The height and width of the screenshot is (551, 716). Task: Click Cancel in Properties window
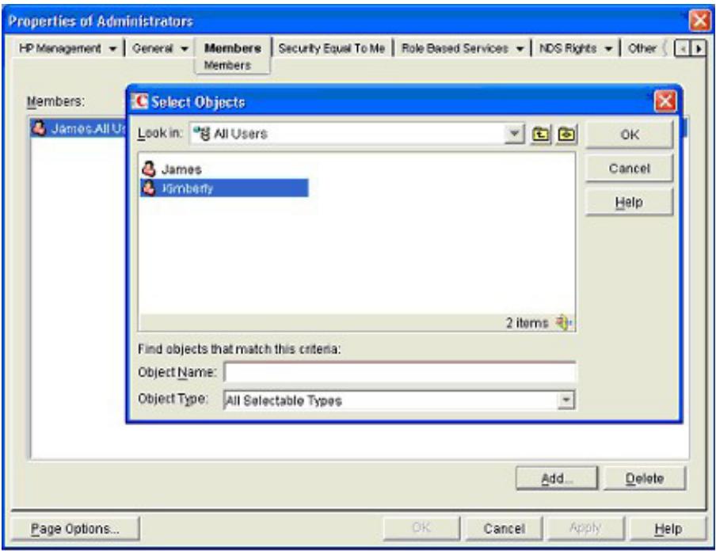(x=504, y=529)
